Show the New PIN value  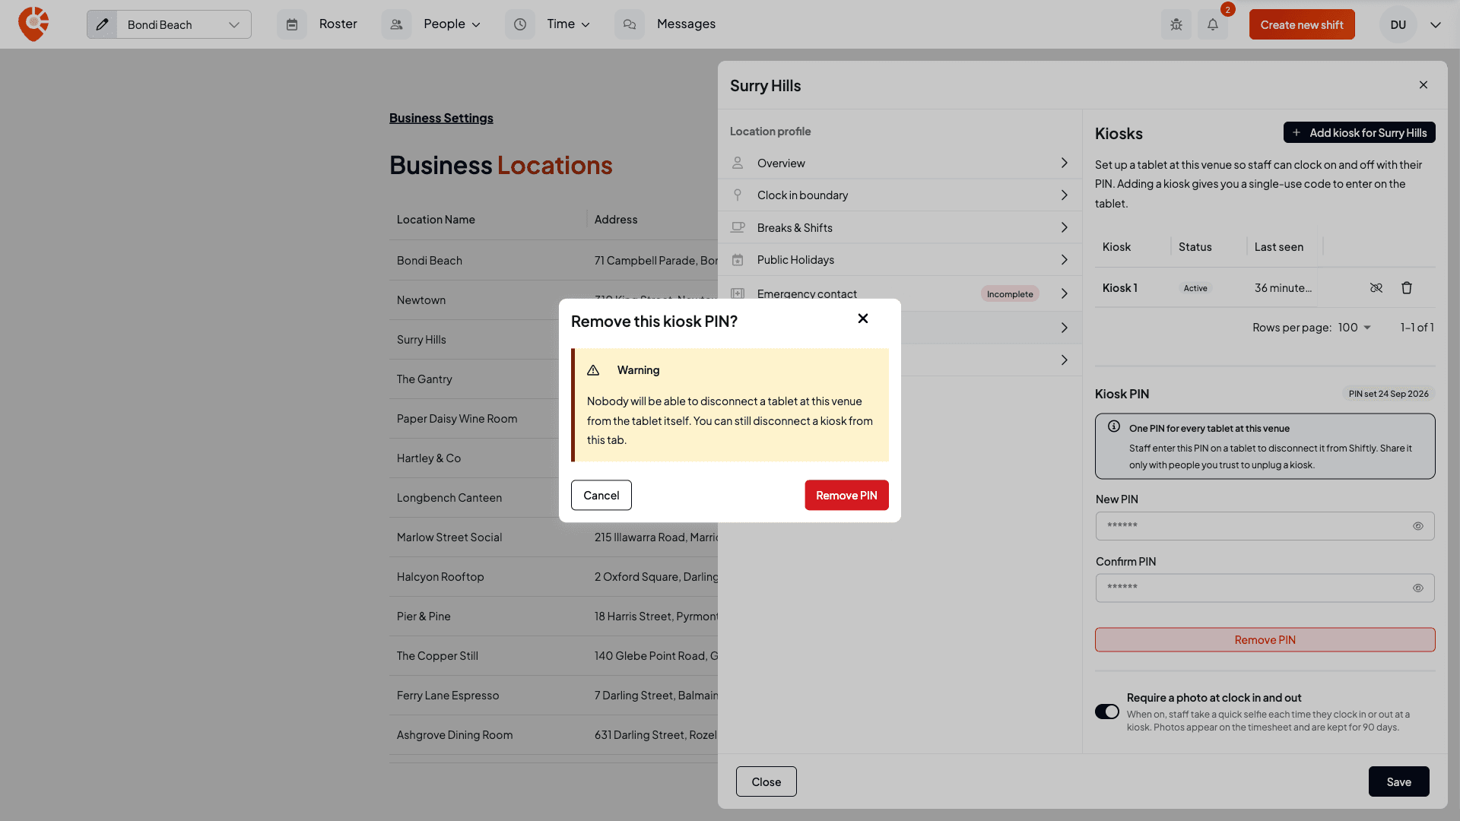[x=1418, y=526]
